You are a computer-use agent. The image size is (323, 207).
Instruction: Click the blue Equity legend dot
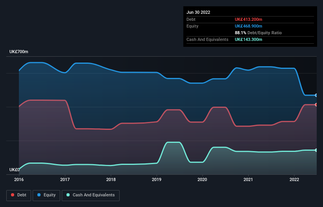39,195
